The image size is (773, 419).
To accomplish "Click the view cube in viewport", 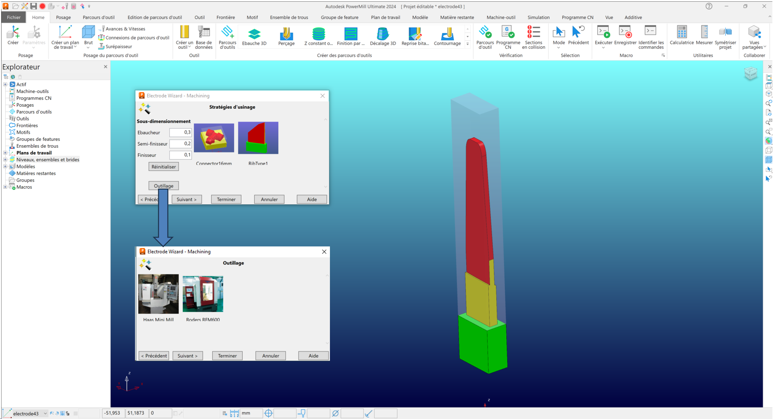I will point(750,73).
